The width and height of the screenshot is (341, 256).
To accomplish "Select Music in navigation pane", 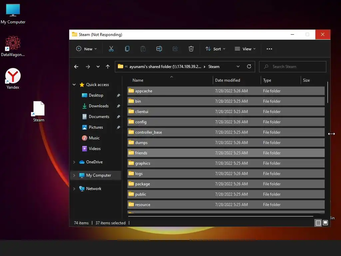I will (94, 138).
